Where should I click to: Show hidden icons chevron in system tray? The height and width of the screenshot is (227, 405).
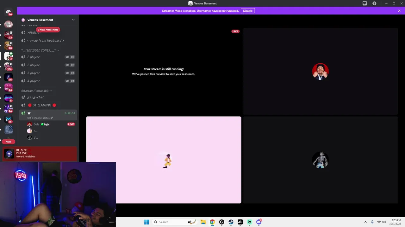pos(365,222)
